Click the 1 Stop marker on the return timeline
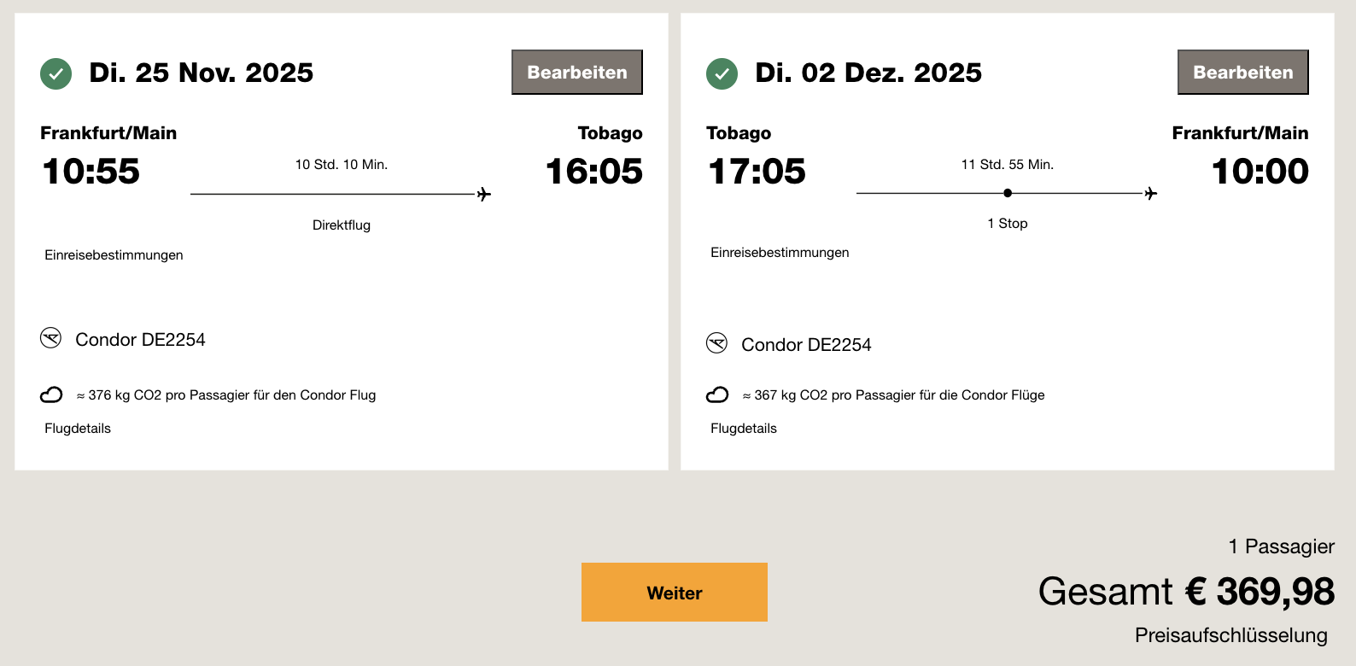1356x666 pixels. 1008,193
